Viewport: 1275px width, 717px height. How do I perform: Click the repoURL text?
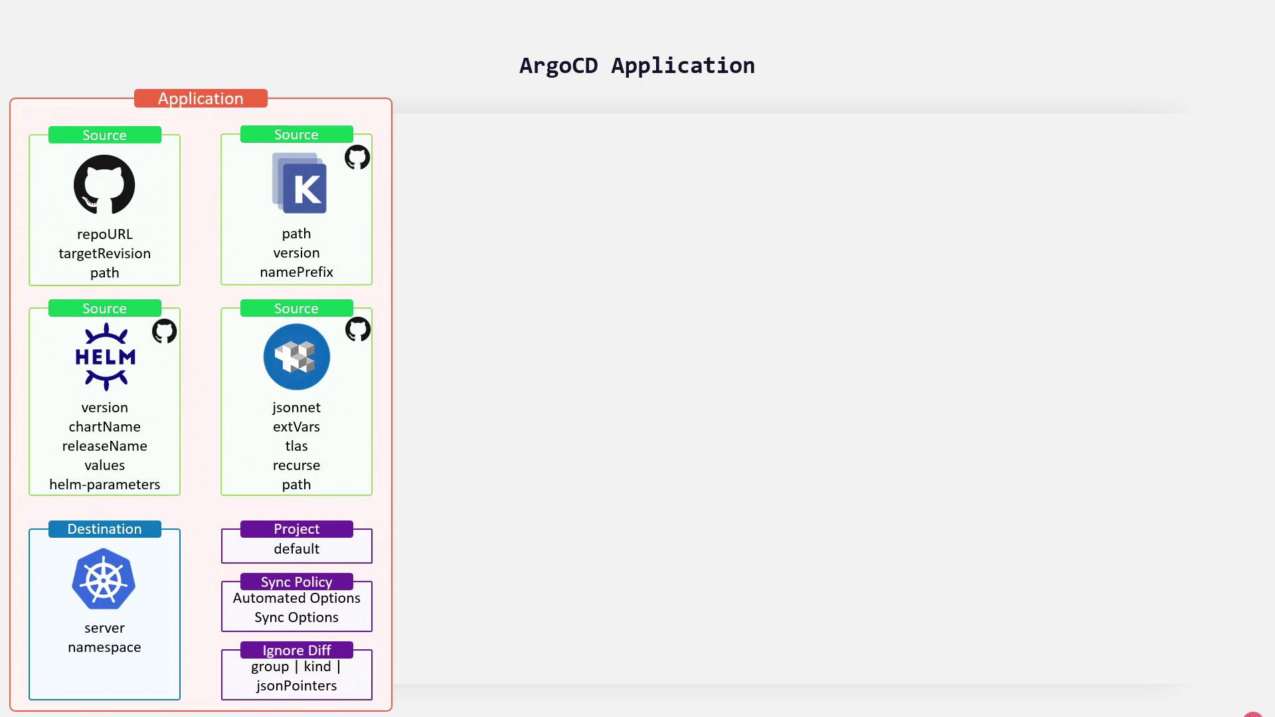pos(104,234)
